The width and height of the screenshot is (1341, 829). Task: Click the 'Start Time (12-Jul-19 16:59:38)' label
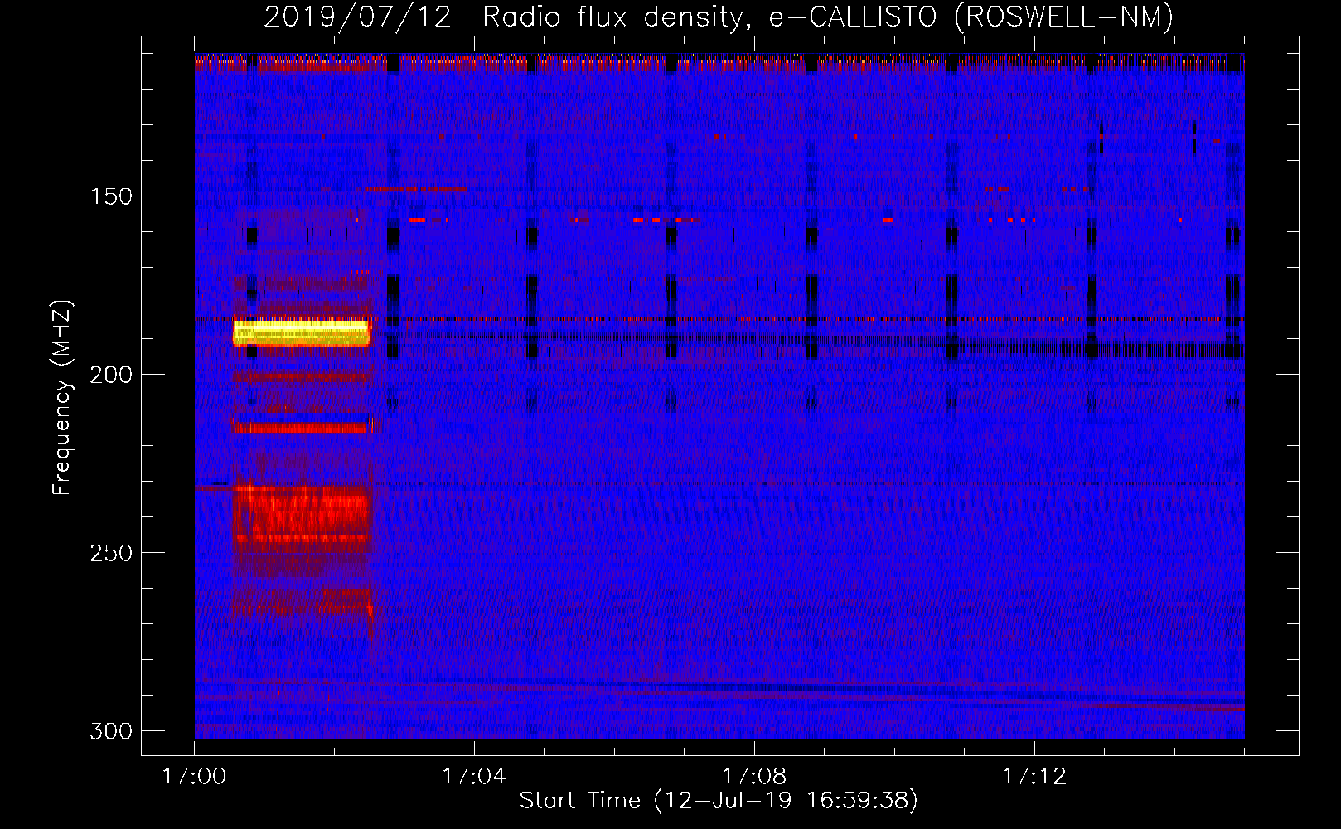click(x=719, y=801)
